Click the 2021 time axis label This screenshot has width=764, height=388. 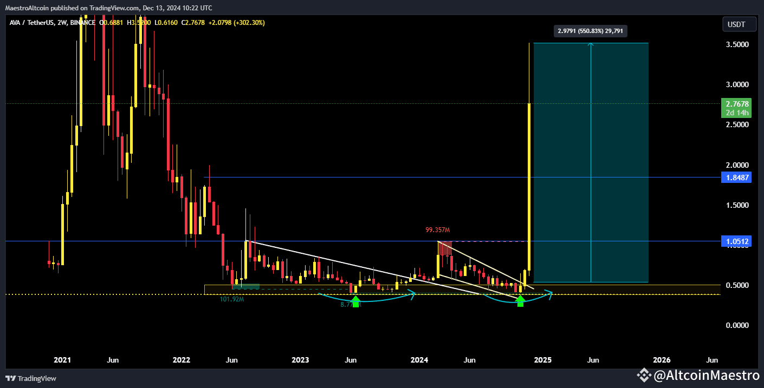62,360
